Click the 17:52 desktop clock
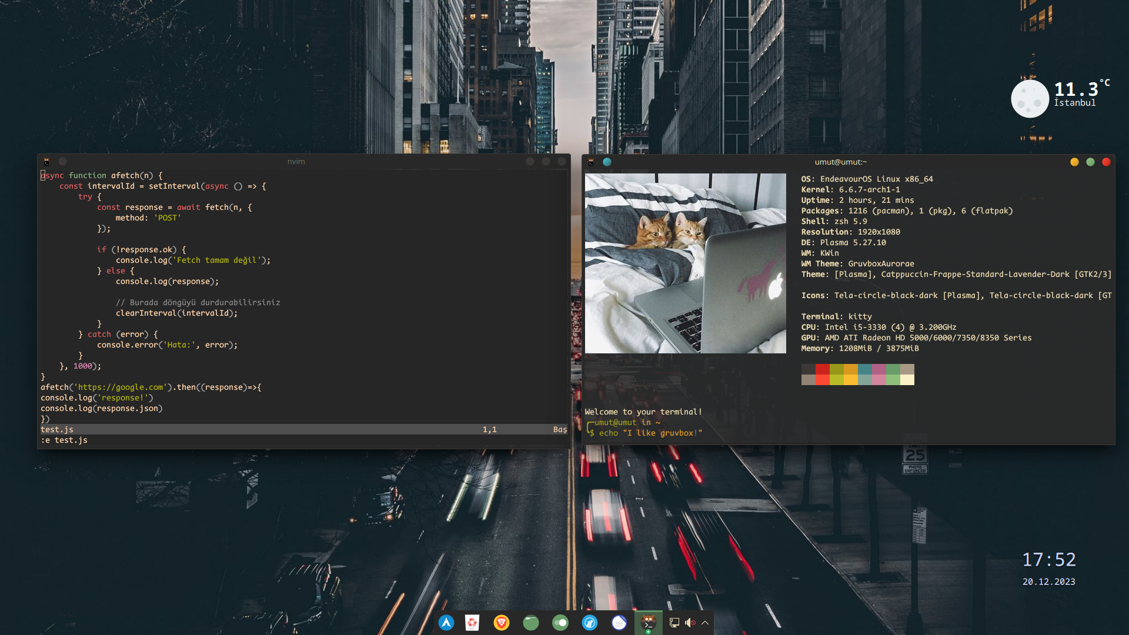The width and height of the screenshot is (1129, 635). coord(1049,560)
